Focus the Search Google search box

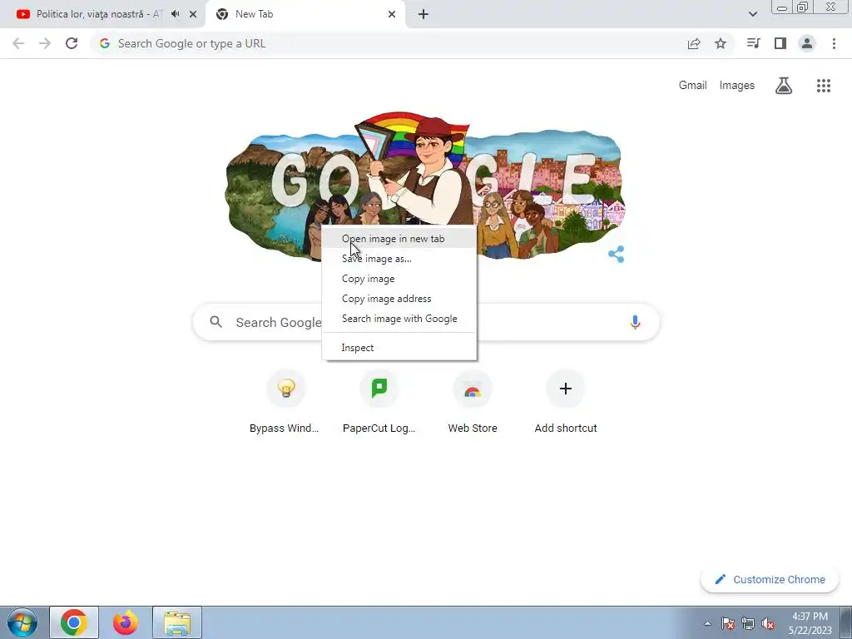coord(426,322)
